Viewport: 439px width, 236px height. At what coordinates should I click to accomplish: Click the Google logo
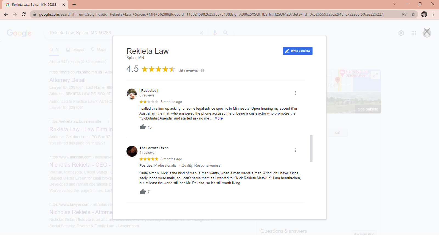[x=19, y=33]
